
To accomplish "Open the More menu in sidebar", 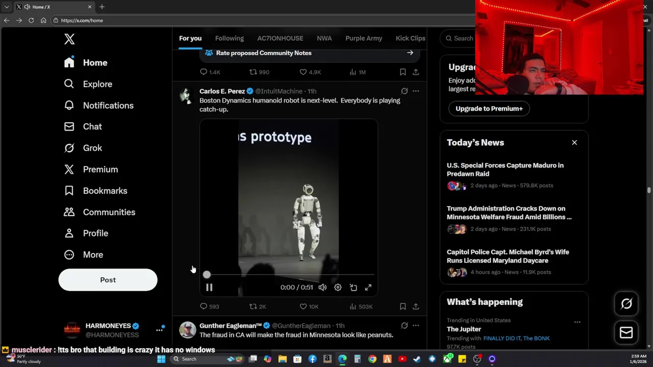I will 83,254.
